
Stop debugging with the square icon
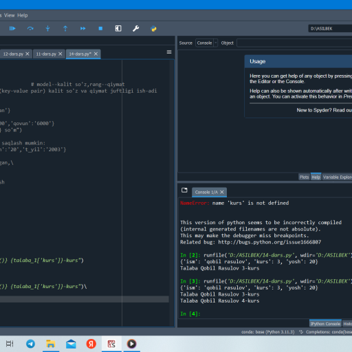pyautogui.click(x=100, y=28)
